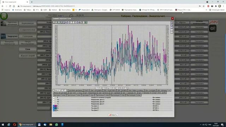
Task: Click the left-arrow icon in the chart's horizontal toolbar
Action: [71, 23]
